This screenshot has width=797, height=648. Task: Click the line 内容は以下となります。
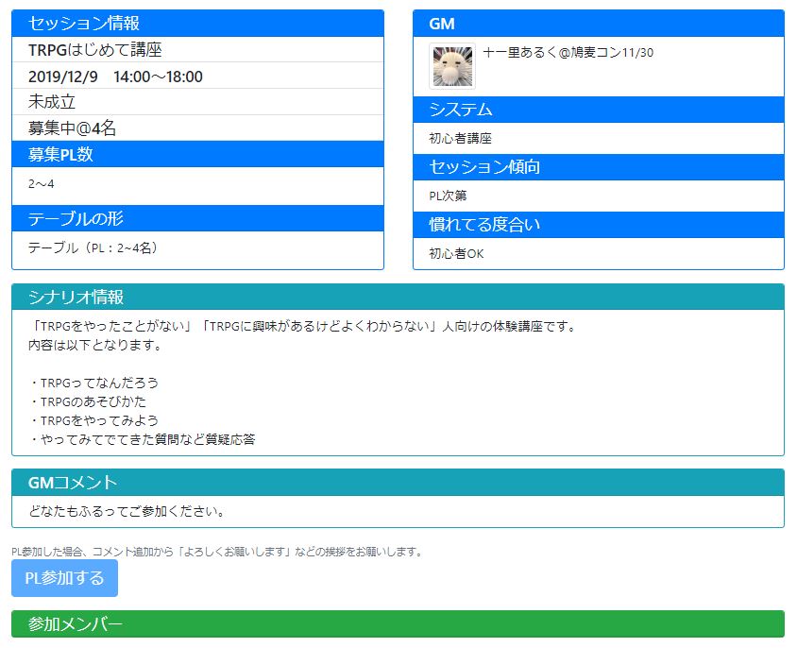[x=95, y=345]
